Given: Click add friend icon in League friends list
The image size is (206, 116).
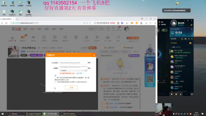Looking at the screenshot, I should 182,39.
